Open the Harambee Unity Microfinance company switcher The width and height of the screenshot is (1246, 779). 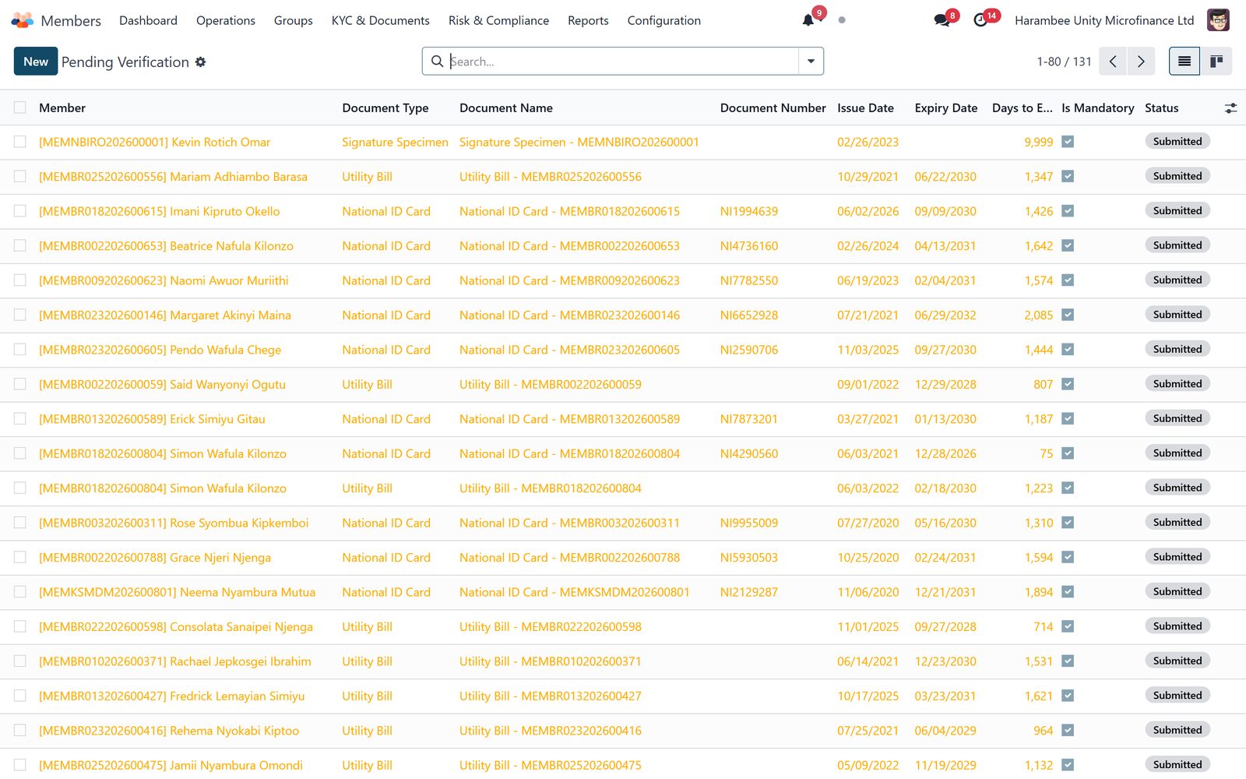(1104, 20)
